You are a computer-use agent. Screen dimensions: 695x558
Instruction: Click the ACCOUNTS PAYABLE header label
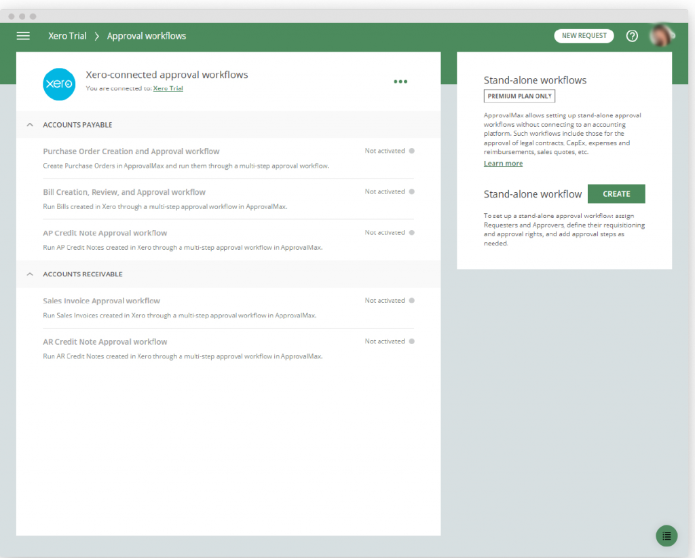[77, 124]
